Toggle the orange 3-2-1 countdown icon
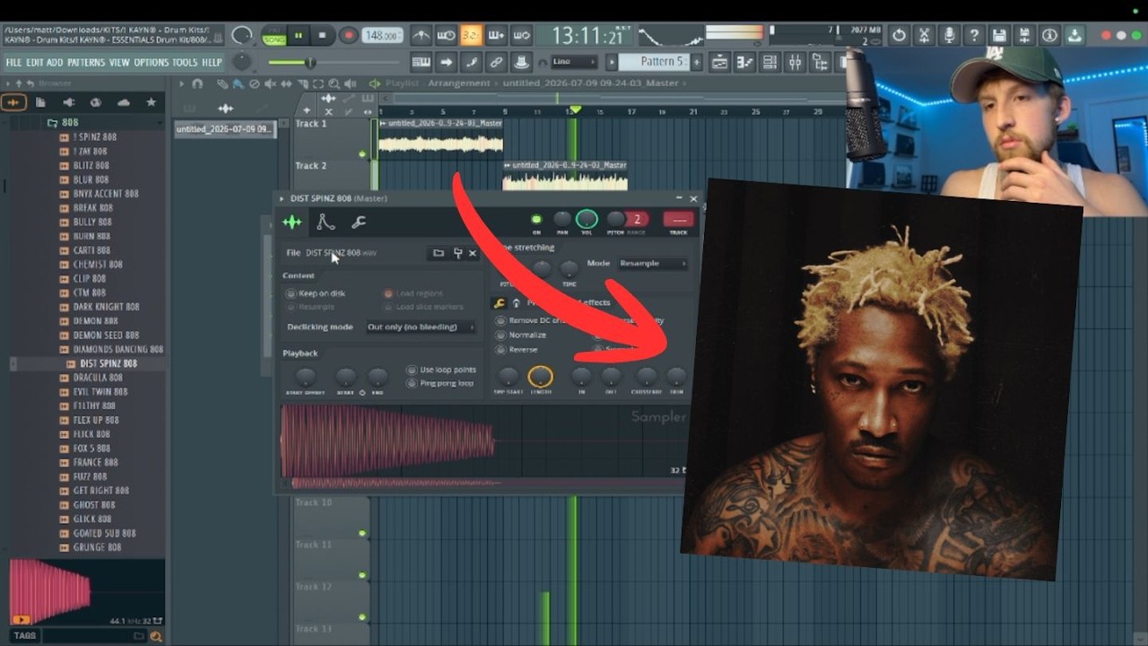The image size is (1148, 646). click(x=471, y=36)
